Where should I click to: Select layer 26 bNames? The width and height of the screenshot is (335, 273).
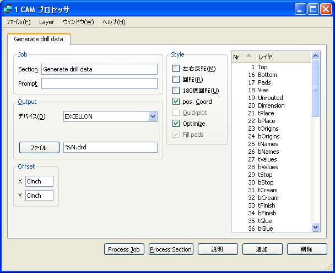[271, 152]
